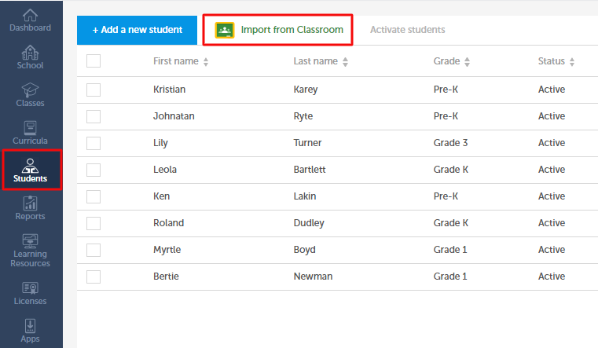Check the box for Myrtle Boyd
This screenshot has height=348, width=598.
click(x=94, y=250)
